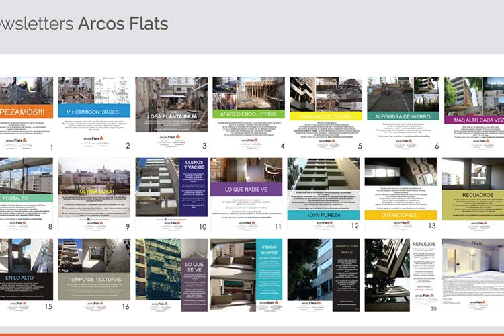Open the 'DEFINICIONES...' newsletter thumbnail
The image size is (504, 336).
(401, 194)
